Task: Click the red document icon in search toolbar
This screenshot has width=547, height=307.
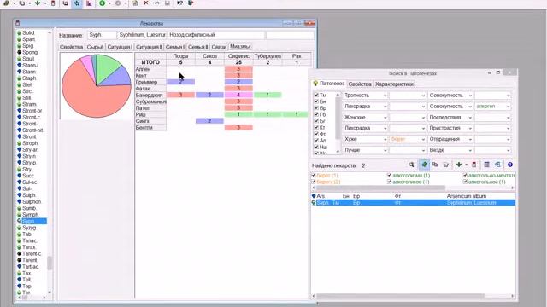Action: [x=474, y=165]
